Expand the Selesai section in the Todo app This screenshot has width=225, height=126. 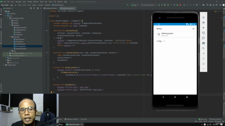[x=161, y=41]
